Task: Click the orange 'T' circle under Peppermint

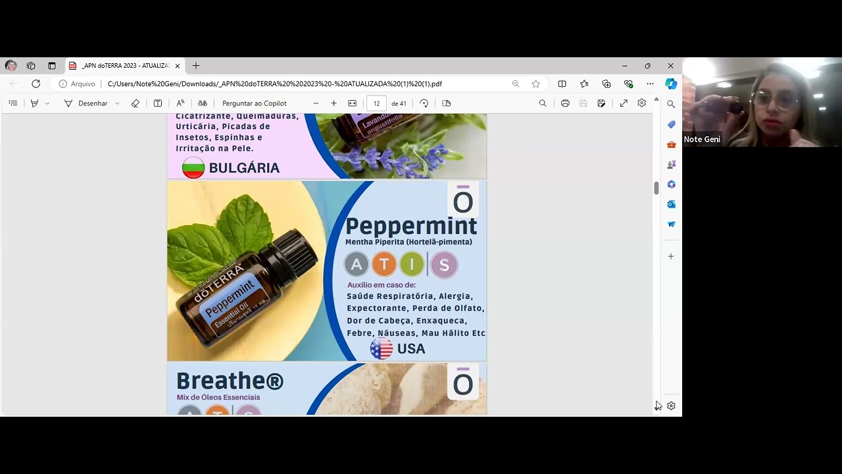Action: click(384, 265)
